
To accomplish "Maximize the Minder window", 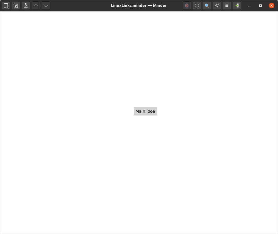I will 260,6.
